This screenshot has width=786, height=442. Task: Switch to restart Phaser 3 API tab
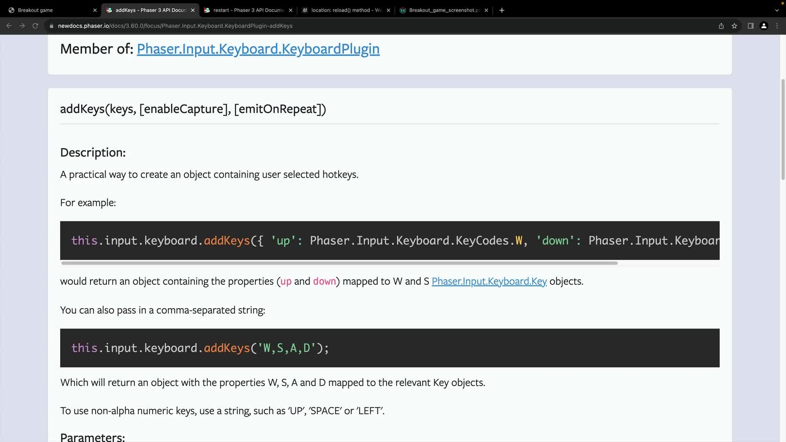[246, 10]
